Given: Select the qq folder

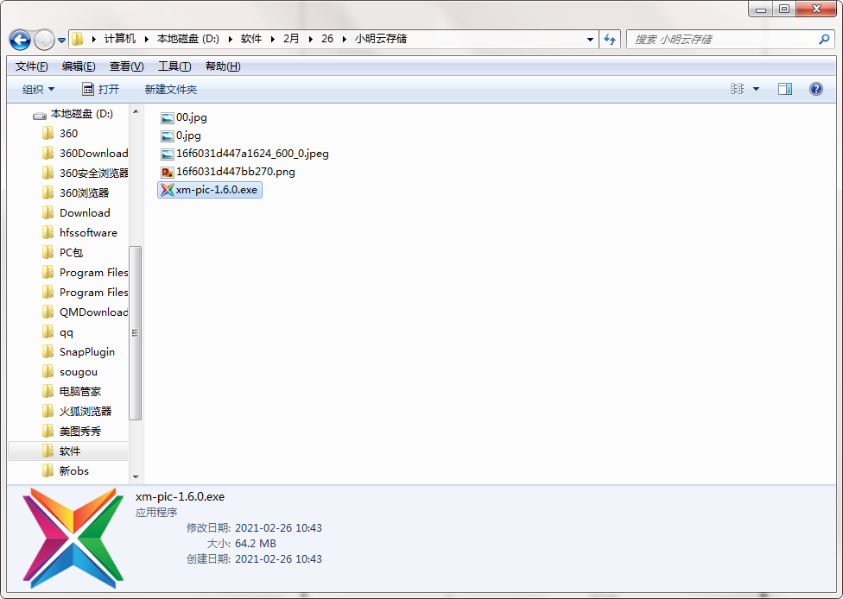Looking at the screenshot, I should (58, 332).
